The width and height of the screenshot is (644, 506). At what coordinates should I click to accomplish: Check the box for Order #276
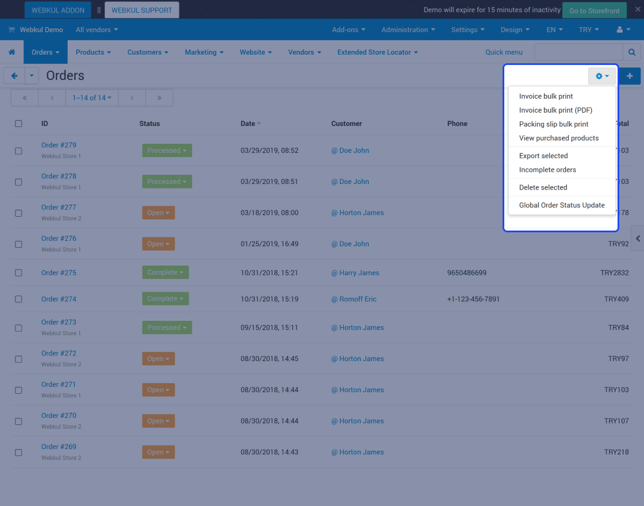coord(18,244)
